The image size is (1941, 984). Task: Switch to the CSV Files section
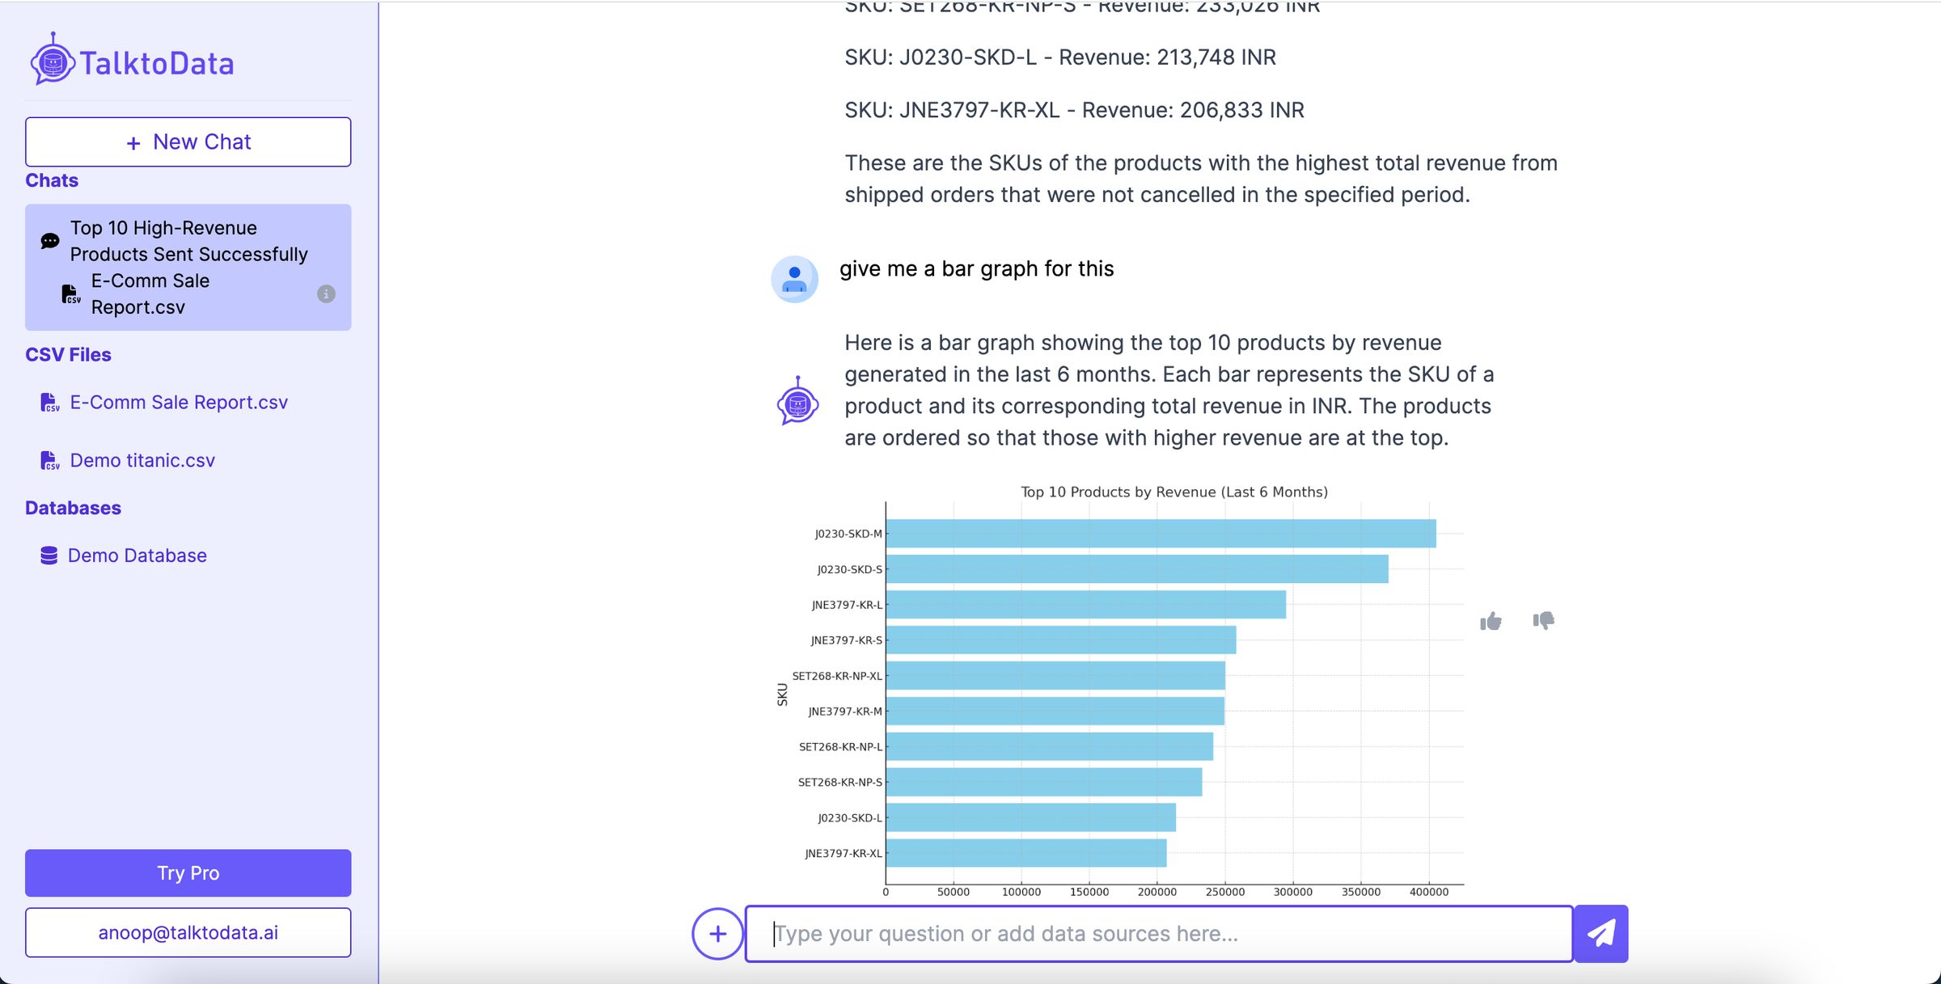coord(68,354)
